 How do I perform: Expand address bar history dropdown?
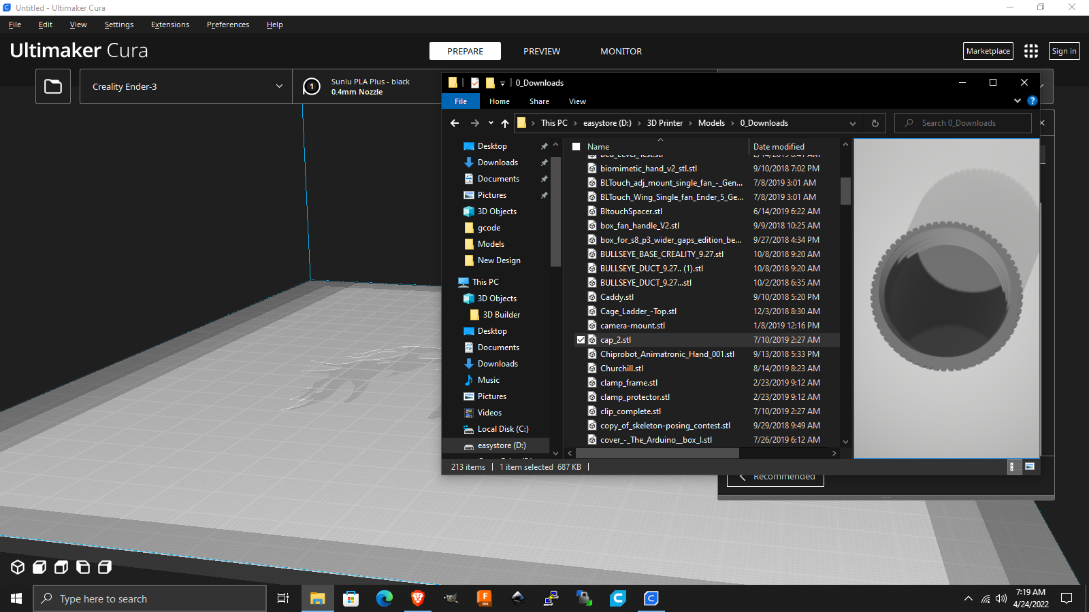click(853, 123)
